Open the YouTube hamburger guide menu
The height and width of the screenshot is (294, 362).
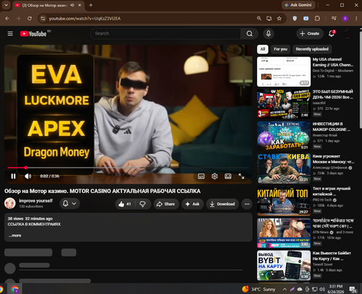tap(10, 33)
